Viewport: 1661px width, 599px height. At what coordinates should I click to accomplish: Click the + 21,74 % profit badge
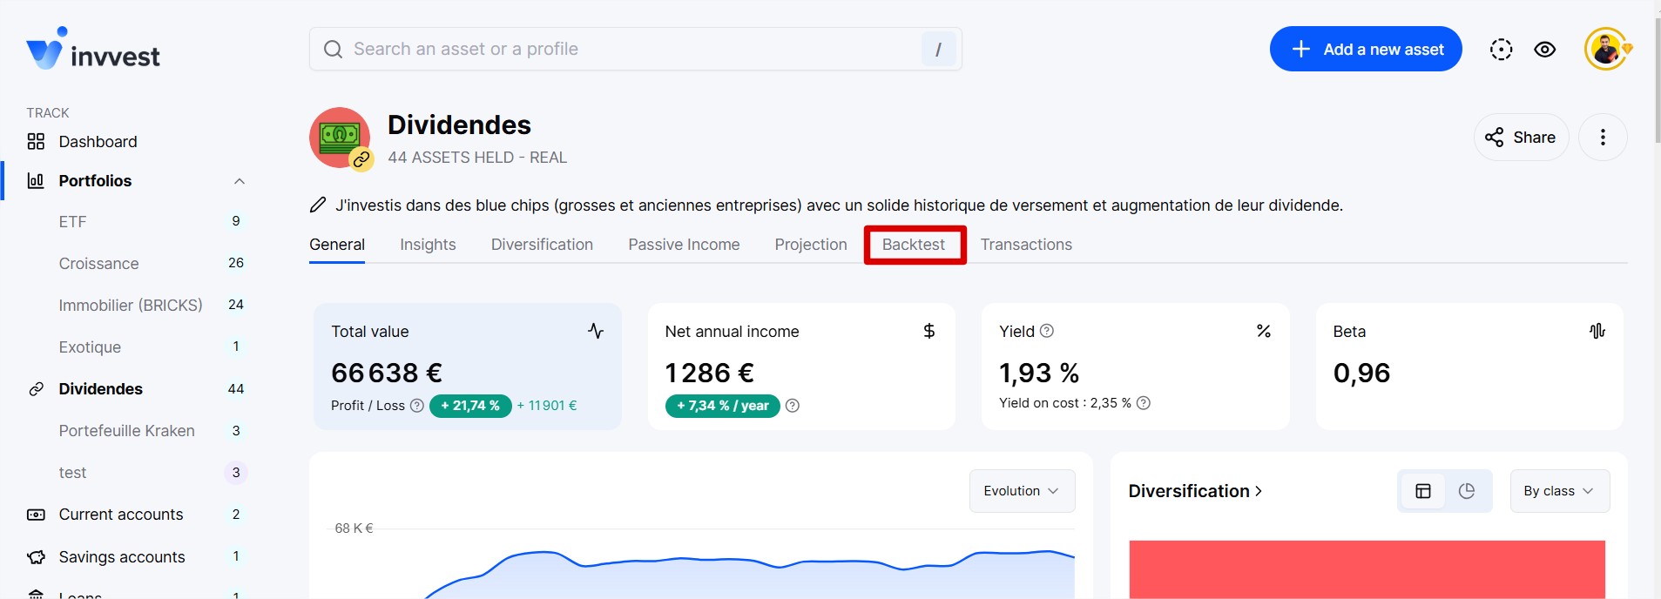click(x=470, y=406)
